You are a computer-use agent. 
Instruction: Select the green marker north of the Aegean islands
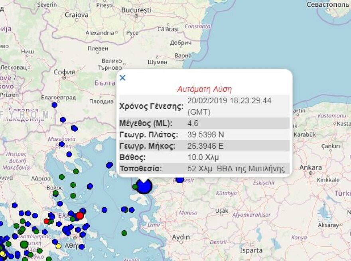pyautogui.click(x=76, y=171)
